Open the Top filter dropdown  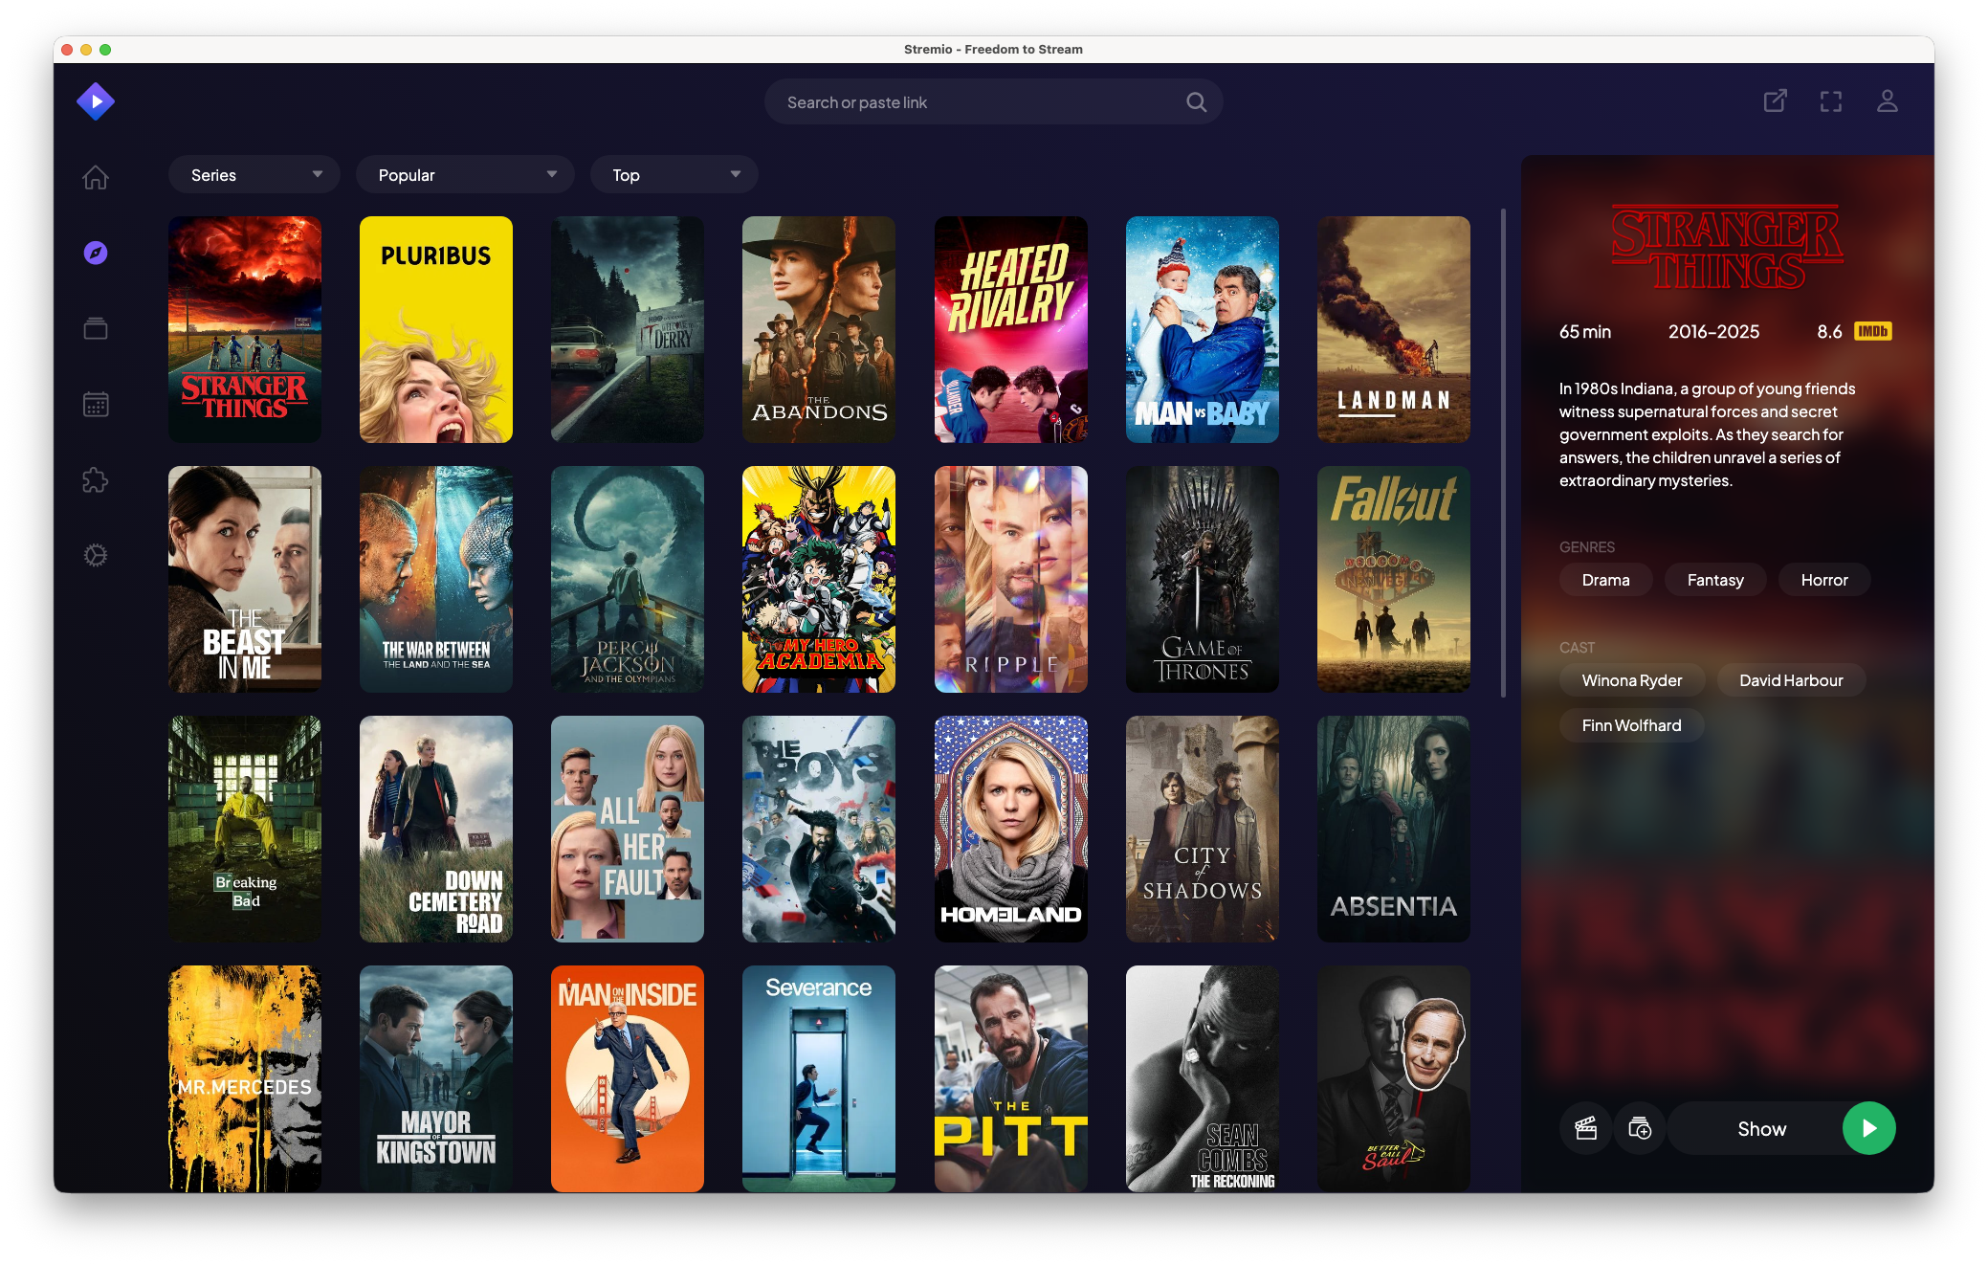674,174
